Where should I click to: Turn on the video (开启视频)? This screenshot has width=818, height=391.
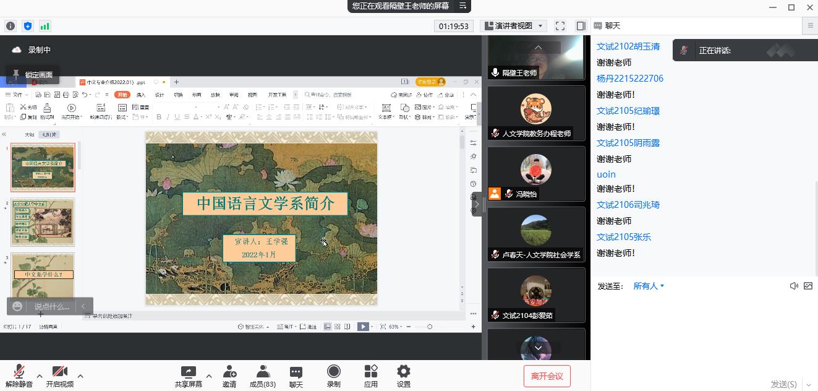pyautogui.click(x=59, y=372)
